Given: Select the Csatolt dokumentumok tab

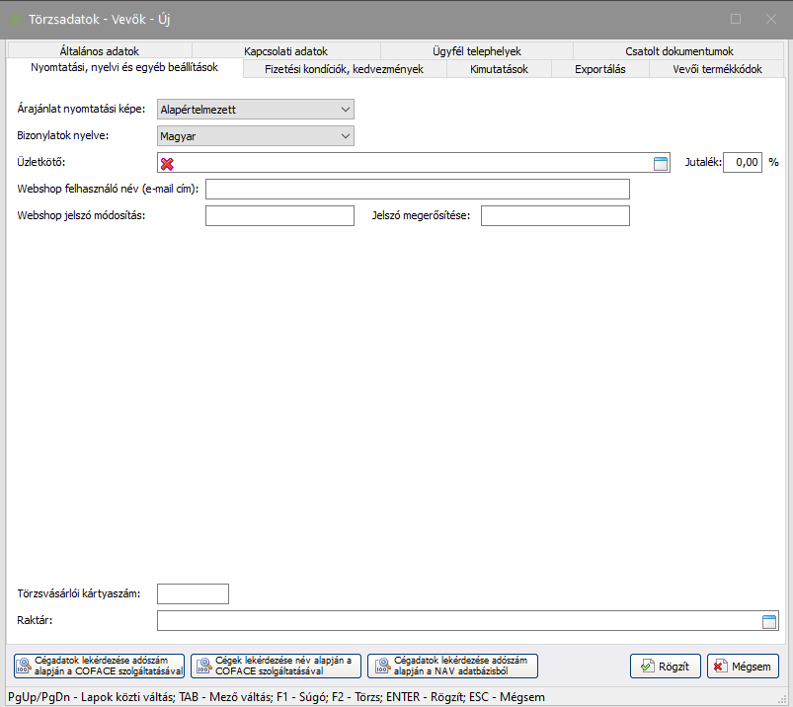Looking at the screenshot, I should 678,51.
